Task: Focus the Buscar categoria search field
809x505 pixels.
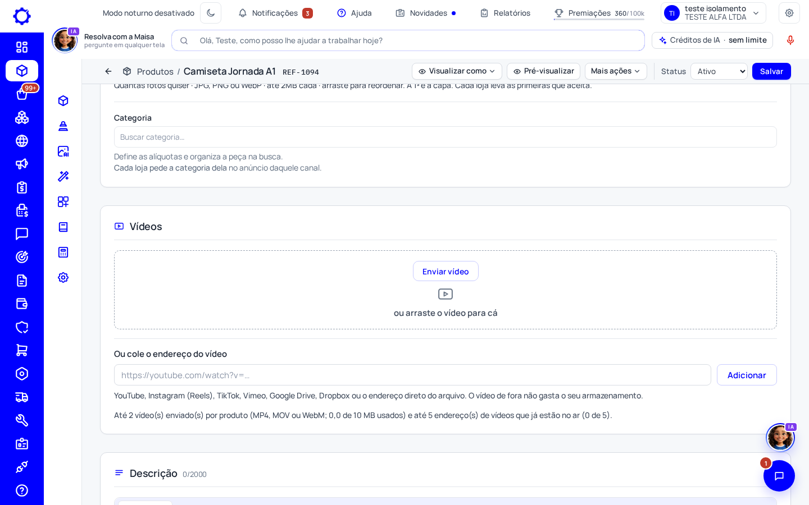Action: tap(446, 137)
